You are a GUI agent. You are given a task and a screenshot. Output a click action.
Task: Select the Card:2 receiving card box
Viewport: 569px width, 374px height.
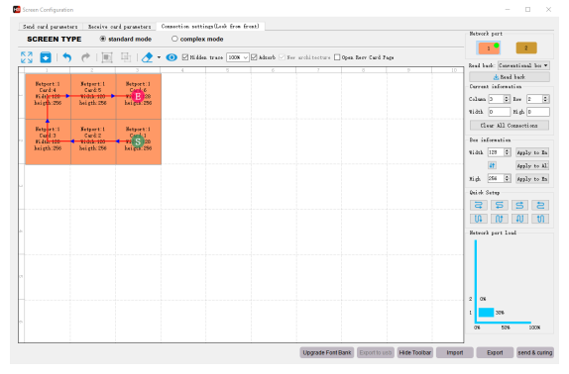93,141
